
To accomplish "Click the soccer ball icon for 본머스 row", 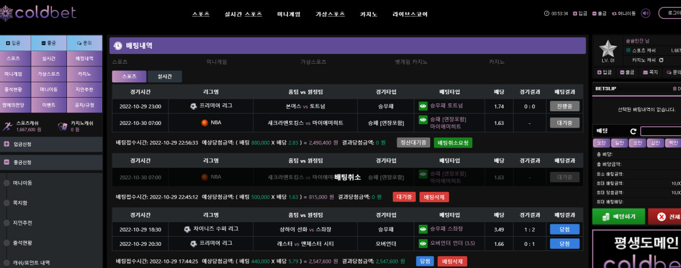I will coord(194,106).
